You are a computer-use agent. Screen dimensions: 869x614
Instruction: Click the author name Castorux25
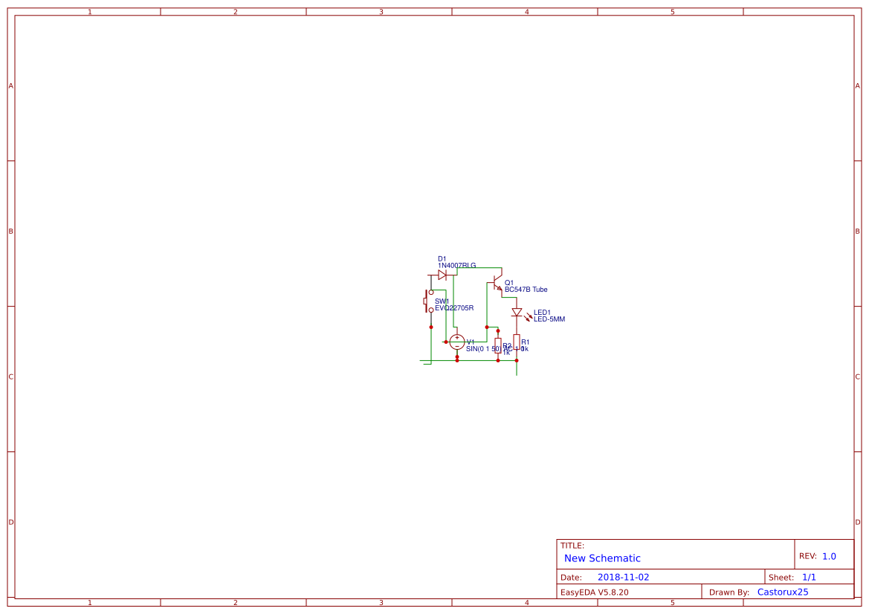pos(783,592)
